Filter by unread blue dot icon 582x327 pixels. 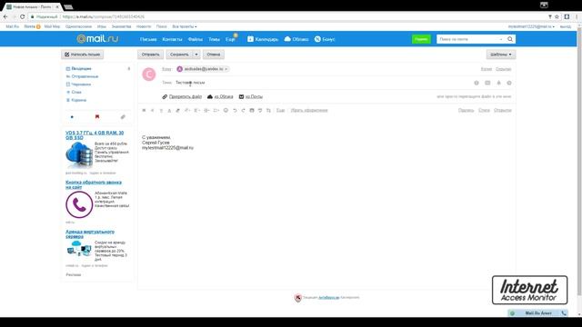(x=72, y=117)
